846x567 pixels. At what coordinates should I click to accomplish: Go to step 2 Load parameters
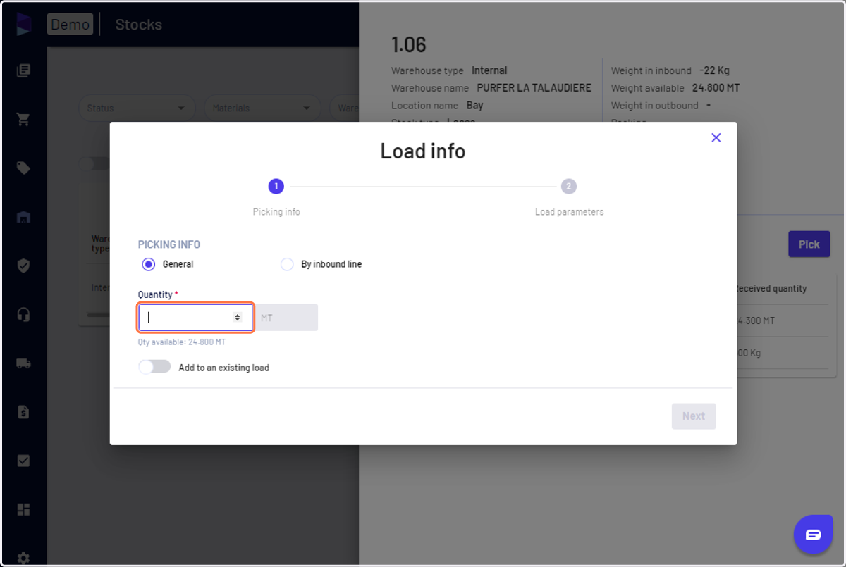point(569,187)
